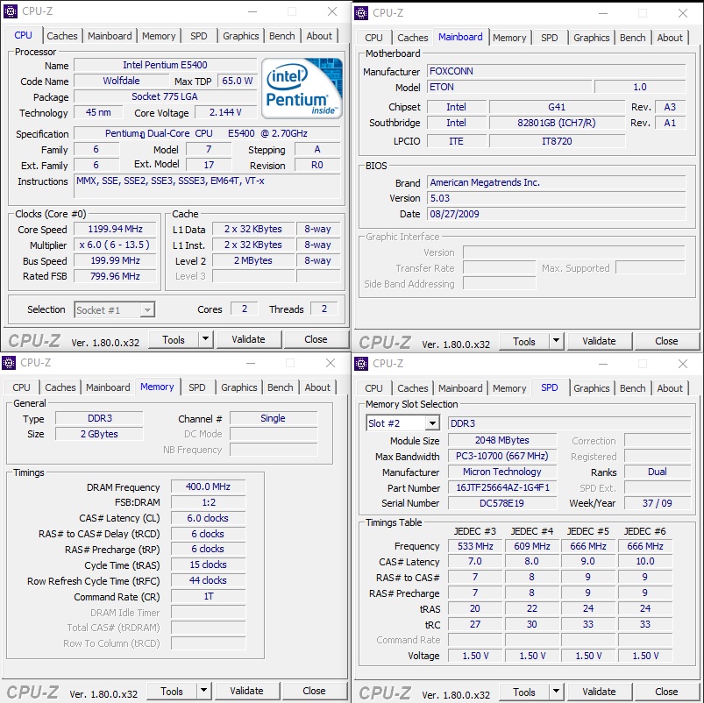Minimize the Memory window

tap(251, 363)
